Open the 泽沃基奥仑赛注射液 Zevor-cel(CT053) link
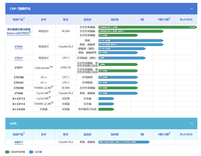Screen dimensions: 201x156 (19, 31)
